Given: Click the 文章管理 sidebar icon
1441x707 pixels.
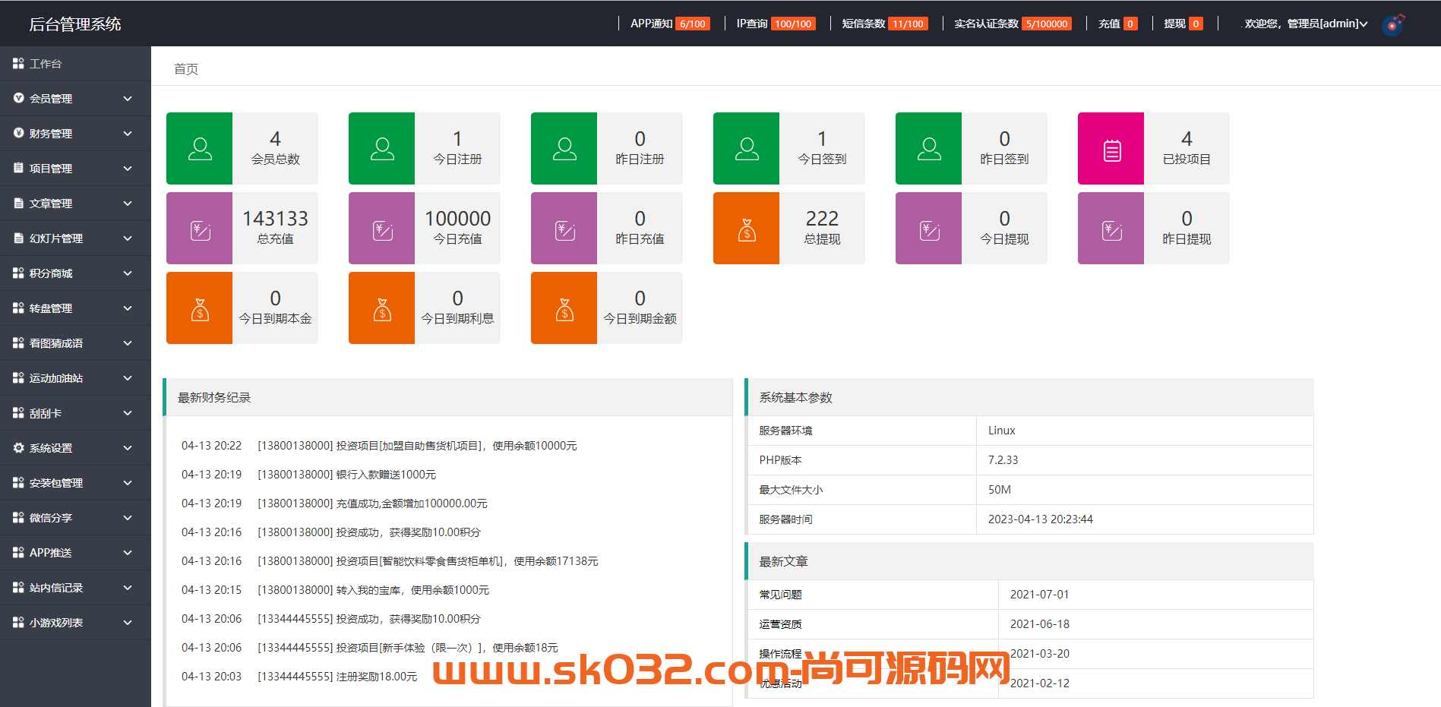Looking at the screenshot, I should pos(18,204).
